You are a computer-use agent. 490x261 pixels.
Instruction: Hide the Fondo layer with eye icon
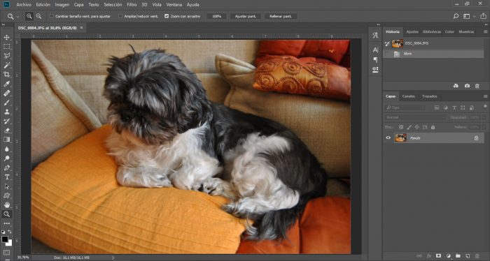[388, 138]
